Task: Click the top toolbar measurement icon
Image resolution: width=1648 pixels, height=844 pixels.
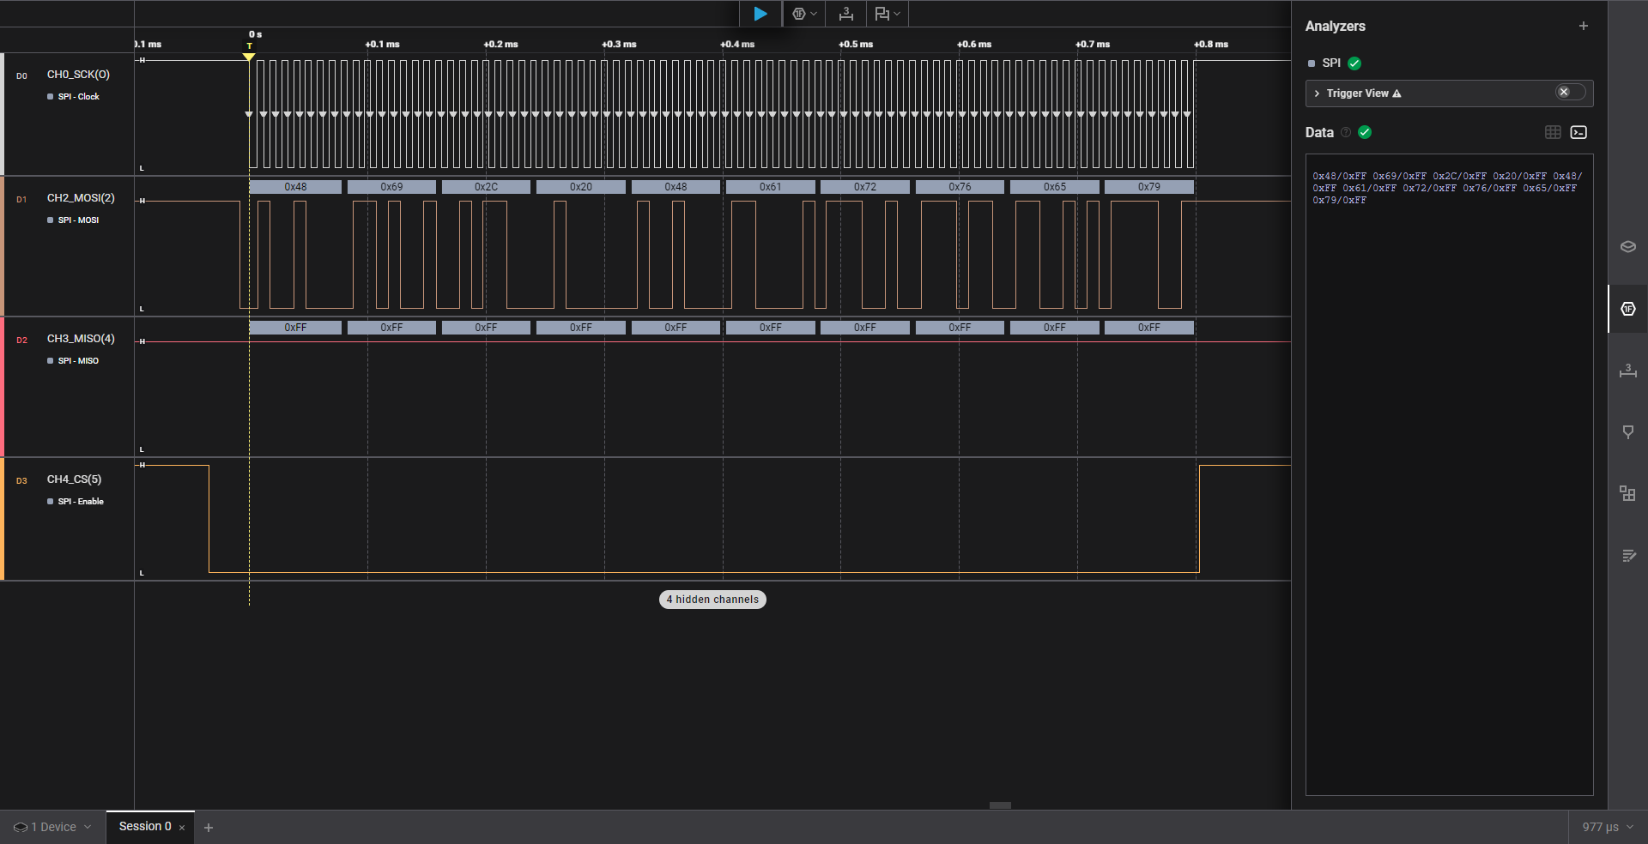Action: (846, 14)
